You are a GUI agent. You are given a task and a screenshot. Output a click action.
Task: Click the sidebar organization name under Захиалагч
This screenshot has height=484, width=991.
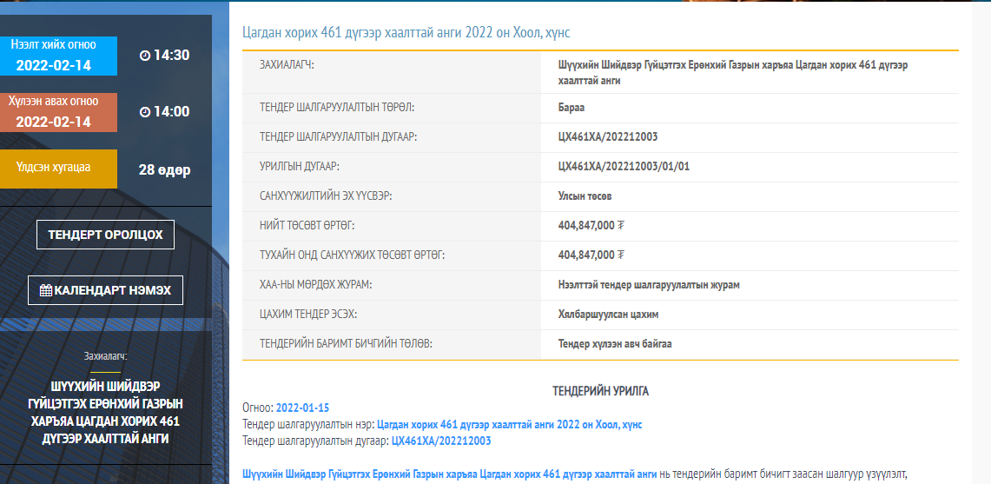point(105,412)
